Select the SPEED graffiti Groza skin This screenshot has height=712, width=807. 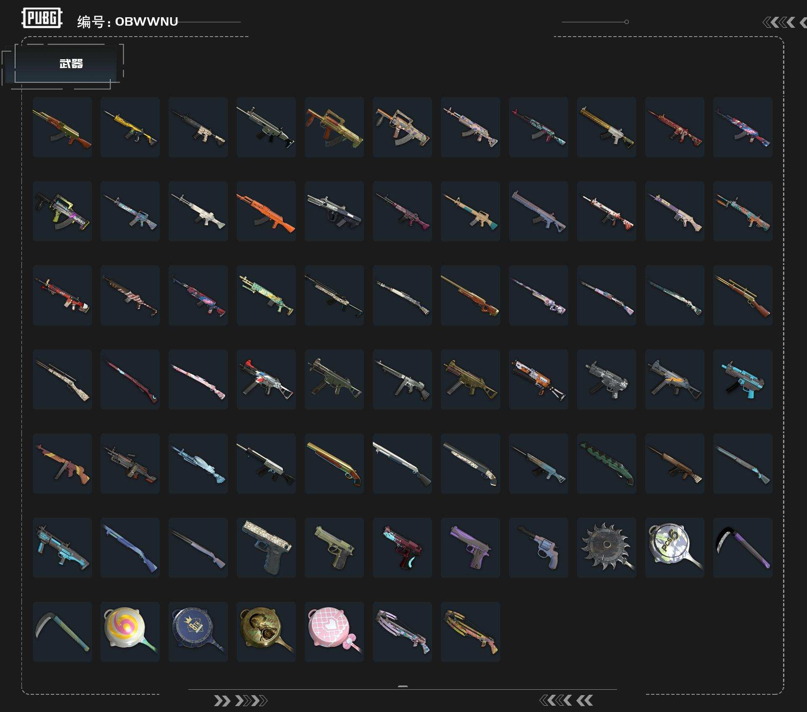pyautogui.click(x=62, y=211)
